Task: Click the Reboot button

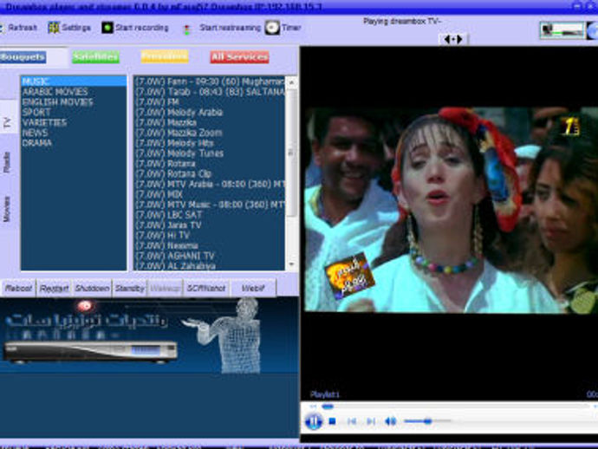Action: point(19,289)
